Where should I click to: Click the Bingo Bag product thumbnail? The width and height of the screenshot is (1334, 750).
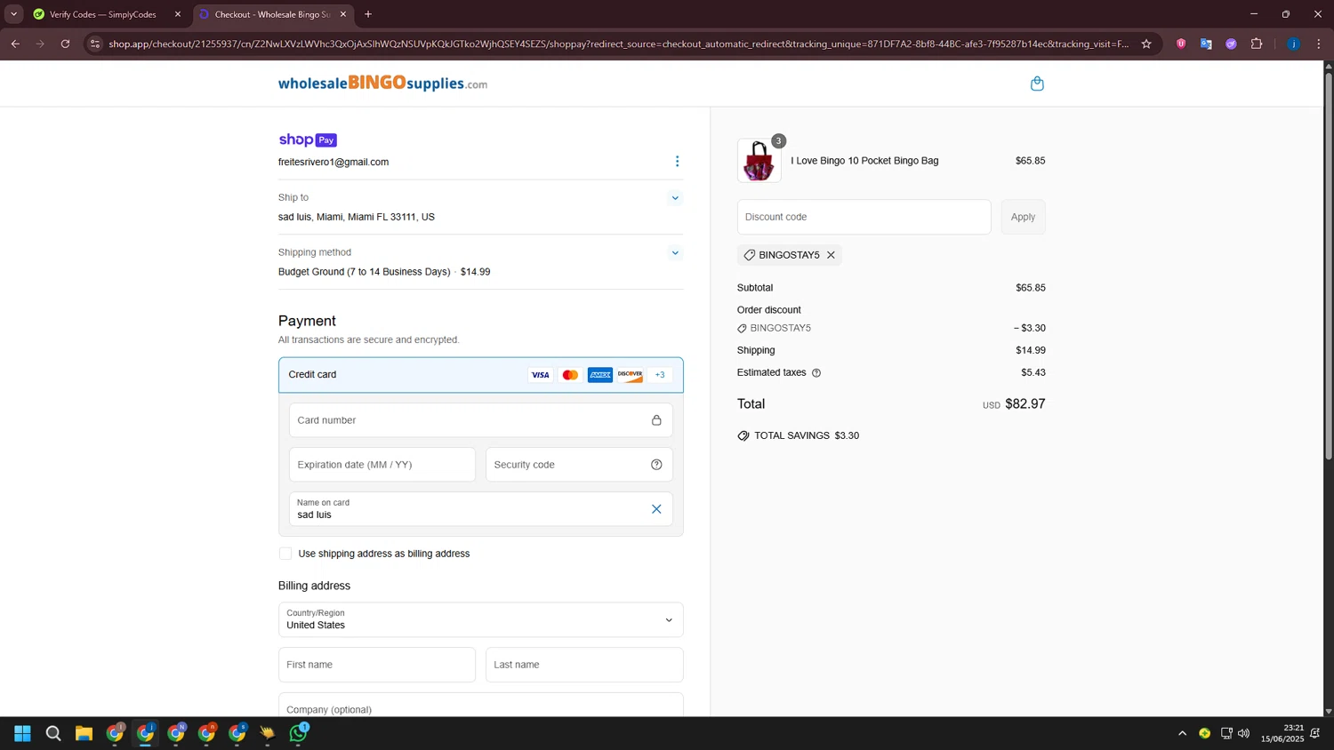point(759,161)
